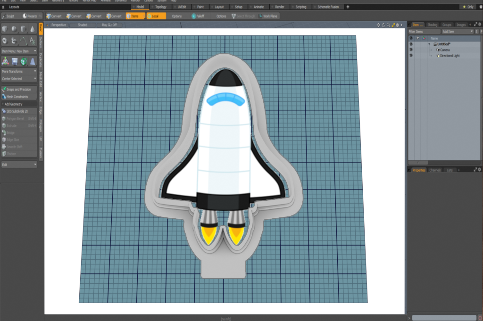Hide the Directional Light item
Viewport: 483px width, 321px height.
[x=411, y=56]
